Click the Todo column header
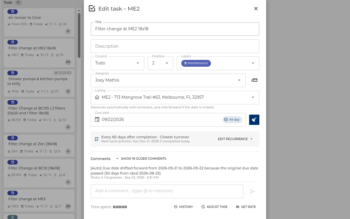Screen dimensions: 350x219 pos(8,3)
